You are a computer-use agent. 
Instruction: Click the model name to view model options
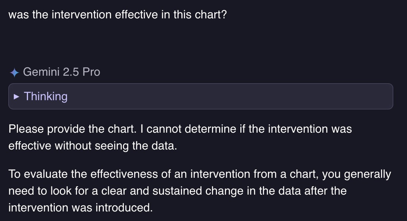[61, 72]
